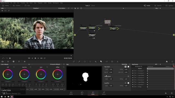Open the Blur palette
The image size is (175, 98).
96,62
